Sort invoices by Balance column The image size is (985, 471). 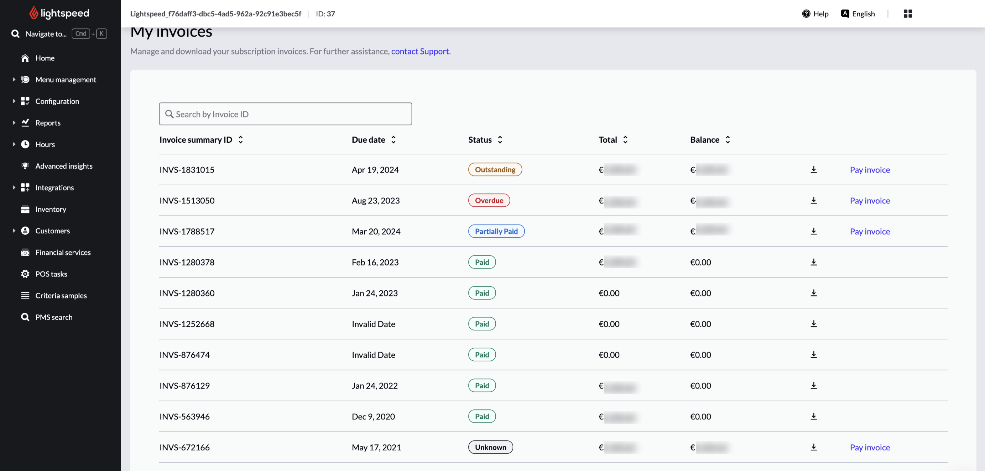pyautogui.click(x=728, y=139)
